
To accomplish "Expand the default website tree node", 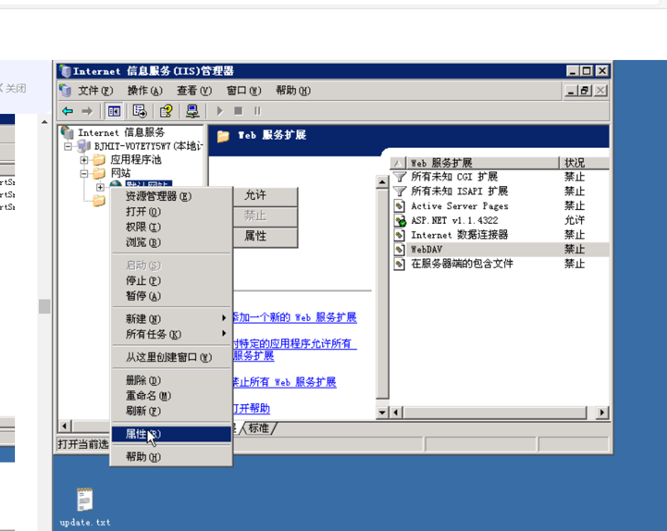I will tap(101, 187).
